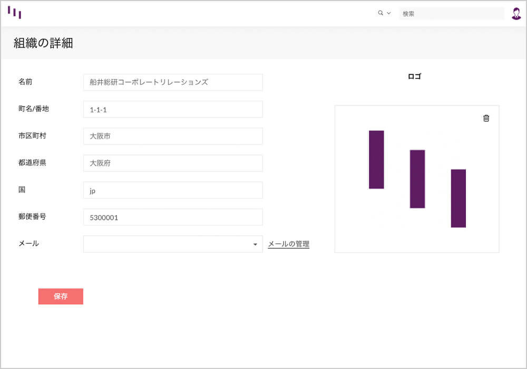This screenshot has height=369, width=527.
Task: Click the 保存 button
Action: pyautogui.click(x=61, y=296)
